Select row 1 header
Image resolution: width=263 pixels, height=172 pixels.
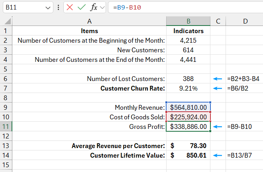coord(6,31)
